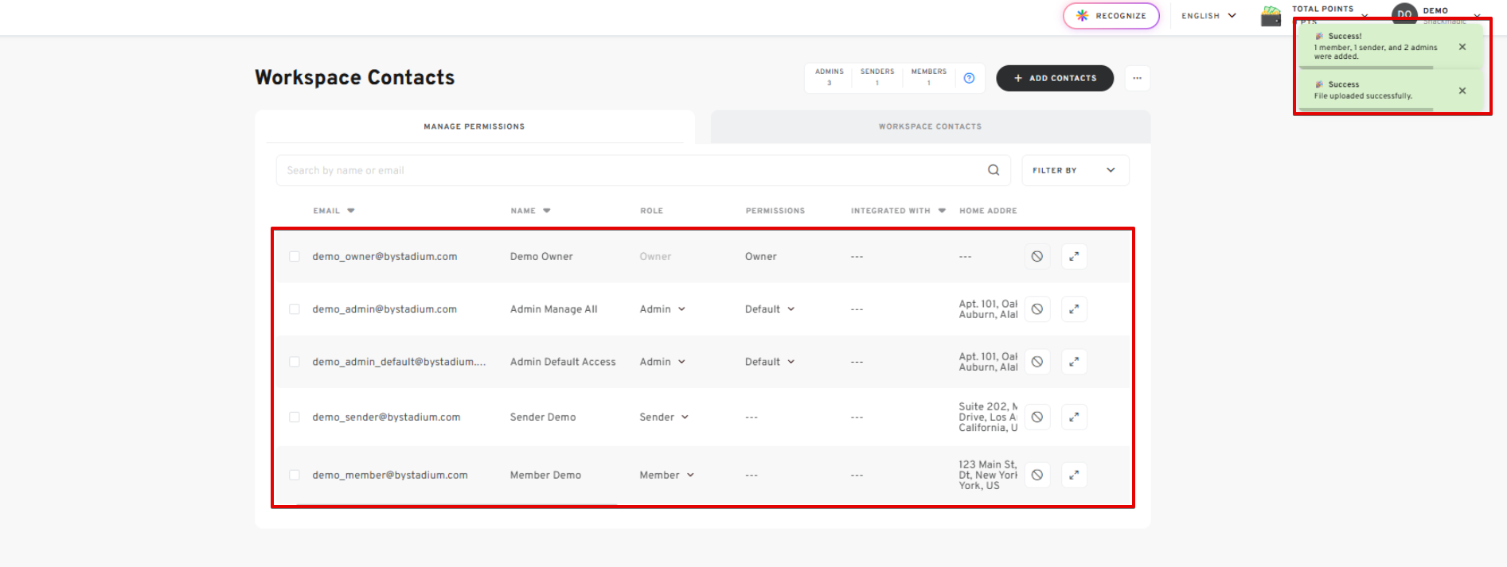Check the demo_member@bystadium.com row checkbox
The image size is (1507, 567).
point(295,476)
